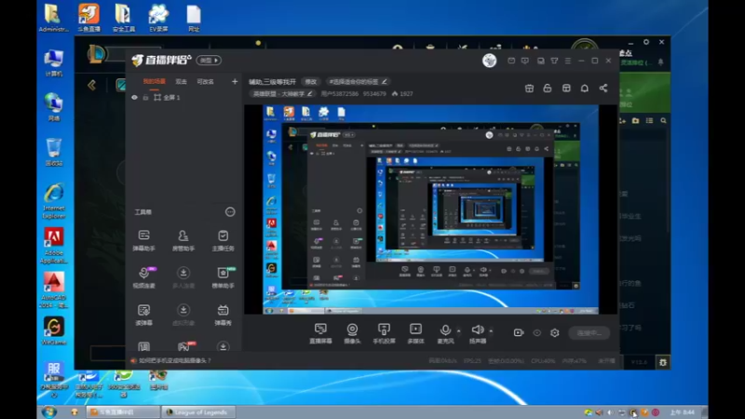
Task: Select the 全屏 1 source row
Action: click(x=183, y=98)
